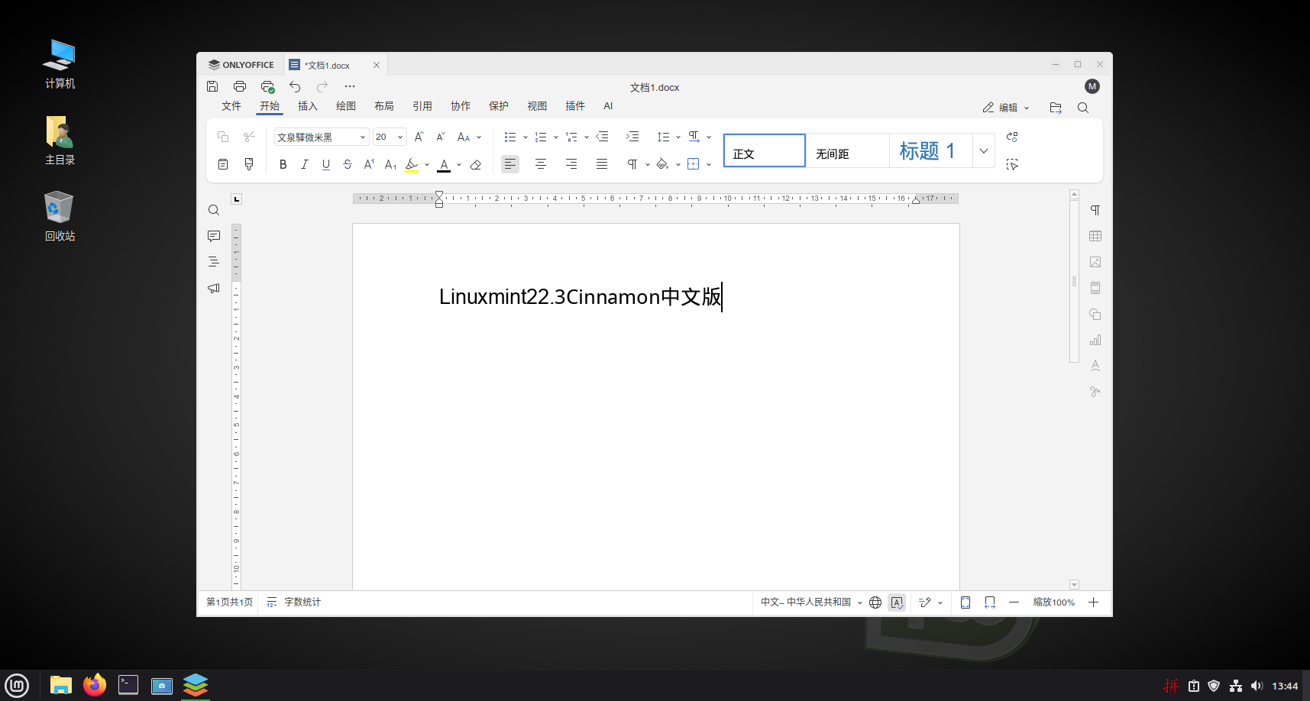Open the Comments panel in left sidebar
This screenshot has width=1310, height=701.
[x=214, y=236]
